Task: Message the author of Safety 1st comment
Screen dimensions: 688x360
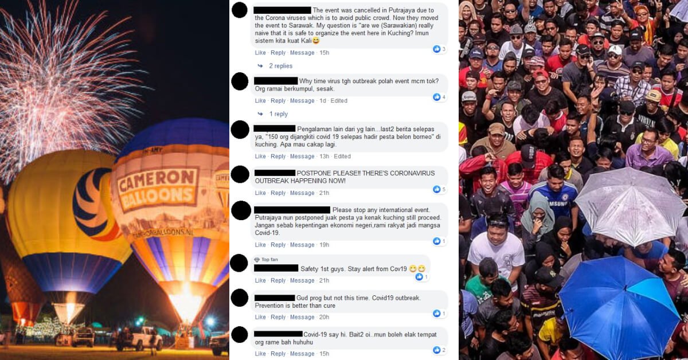Action: click(302, 280)
